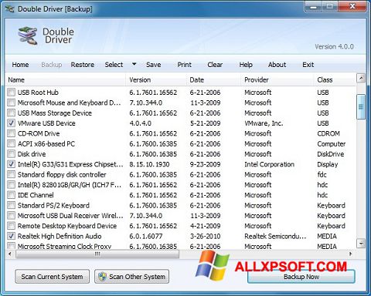Click the Computer class cell
Screen dimensions: 371x296
point(332,143)
